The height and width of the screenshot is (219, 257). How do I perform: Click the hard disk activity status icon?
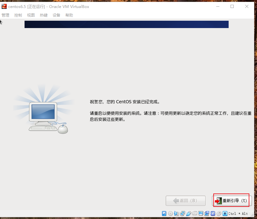coord(164,214)
